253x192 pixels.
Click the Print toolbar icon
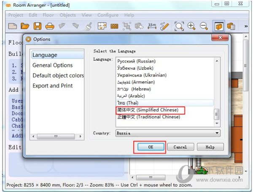50,26
